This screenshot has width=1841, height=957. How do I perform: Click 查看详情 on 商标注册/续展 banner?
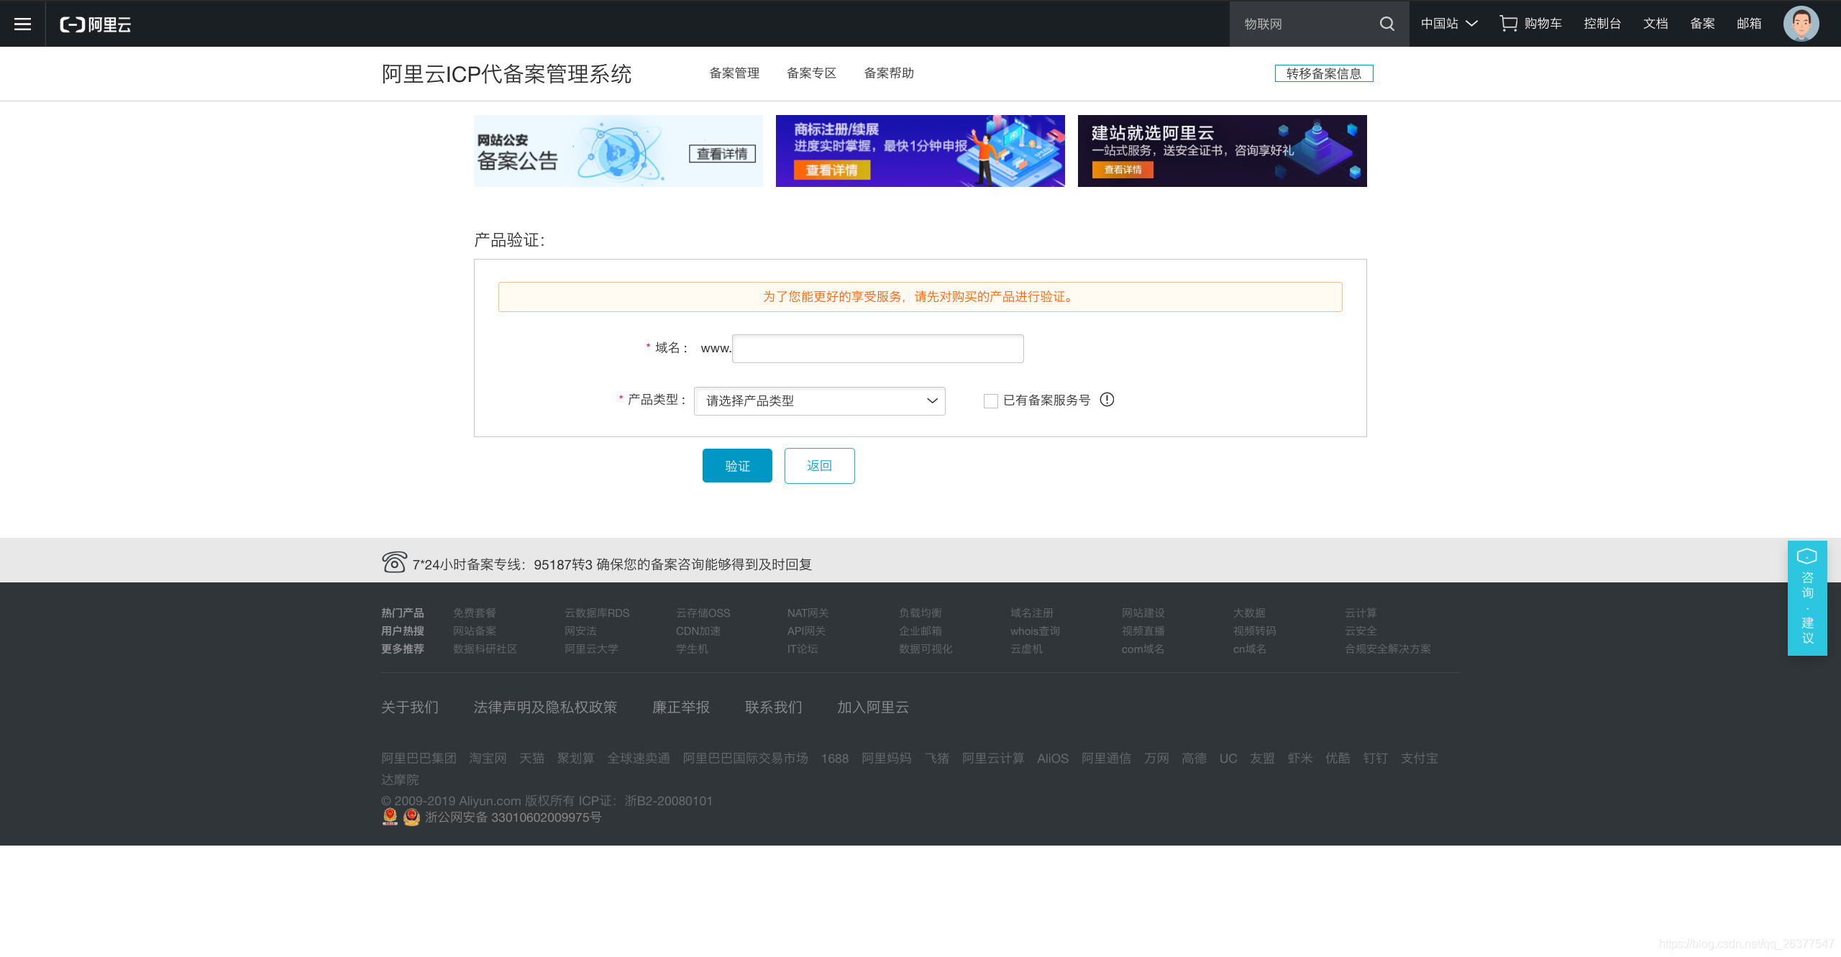coord(832,170)
